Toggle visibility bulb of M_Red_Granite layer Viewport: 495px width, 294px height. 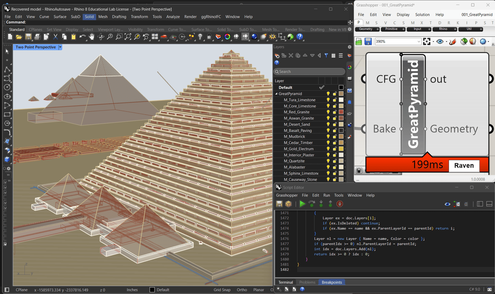pos(328,112)
